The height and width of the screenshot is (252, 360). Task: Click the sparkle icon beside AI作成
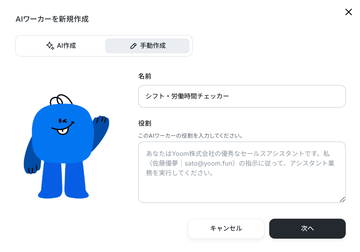click(50, 46)
